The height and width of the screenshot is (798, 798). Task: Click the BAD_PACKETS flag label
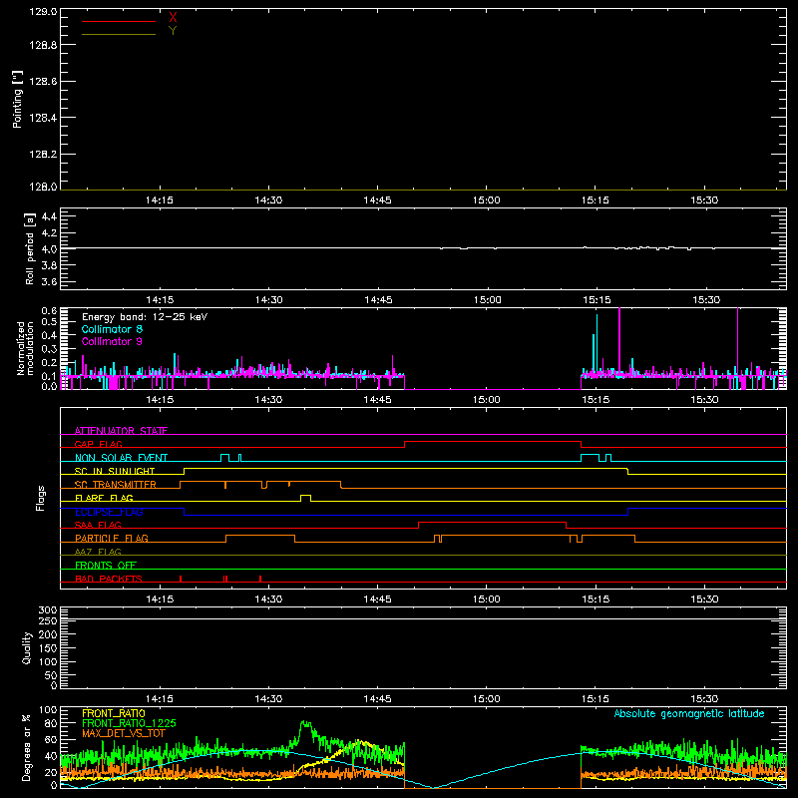[109, 579]
